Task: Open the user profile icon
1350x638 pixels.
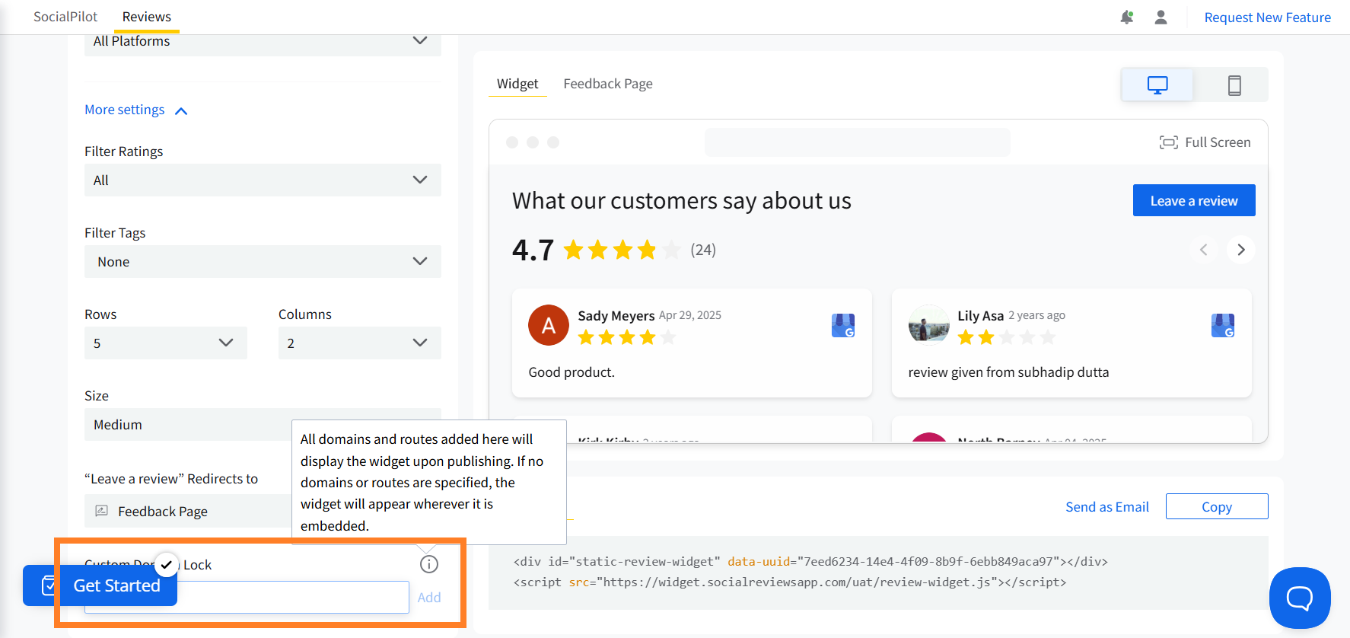Action: tap(1161, 17)
